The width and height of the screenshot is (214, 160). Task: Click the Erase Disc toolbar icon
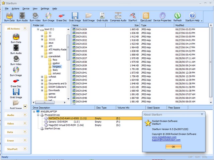(62, 17)
